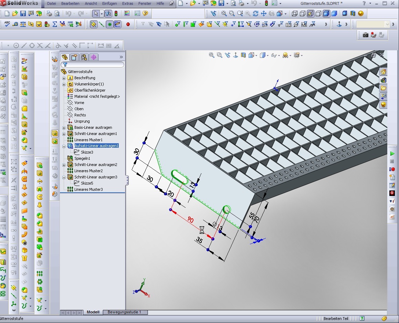This screenshot has width=399, height=323.
Task: Click the home icon in task pane
Action: 383,72
